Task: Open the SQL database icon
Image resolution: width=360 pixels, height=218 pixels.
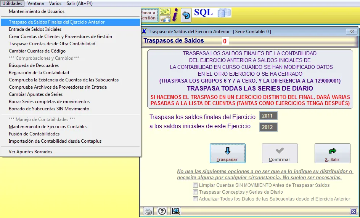Action: 224,13
